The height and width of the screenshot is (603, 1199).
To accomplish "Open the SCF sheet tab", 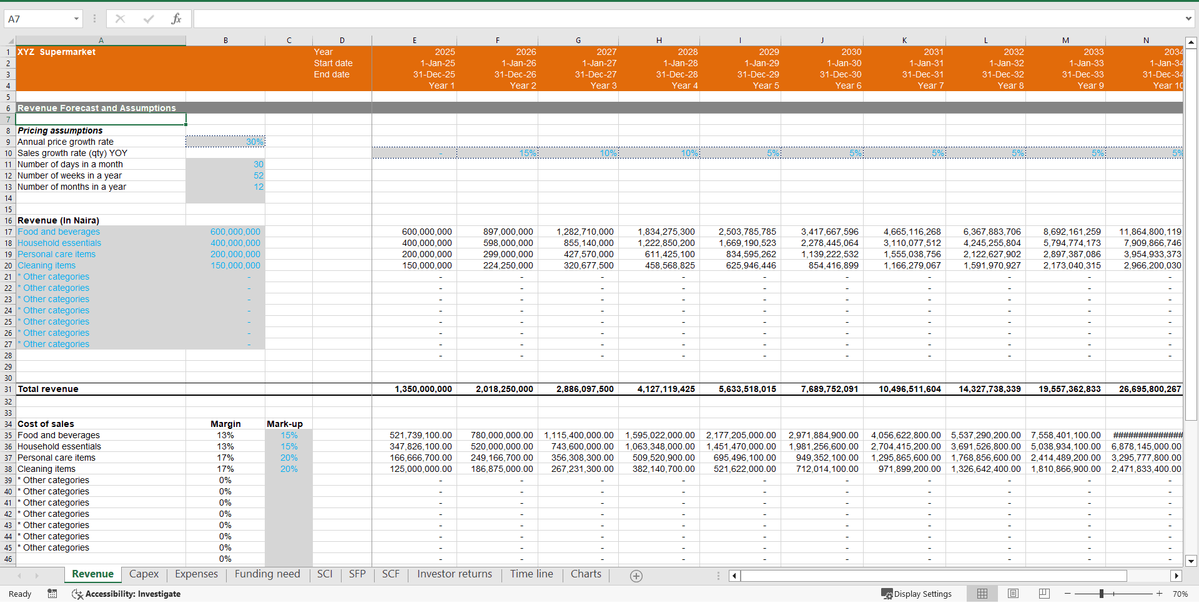I will click(x=391, y=574).
